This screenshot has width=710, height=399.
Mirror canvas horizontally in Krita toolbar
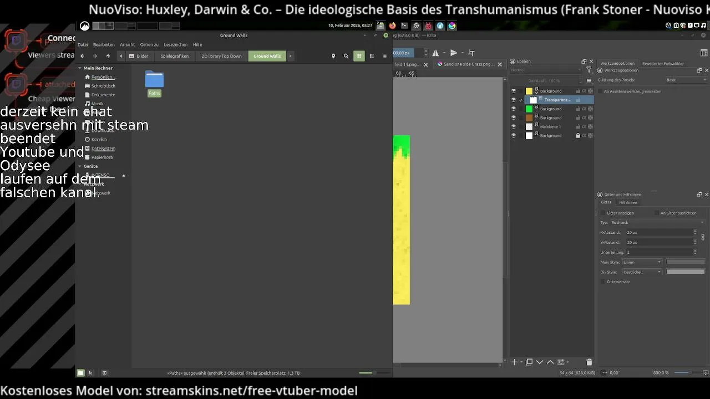tap(435, 53)
